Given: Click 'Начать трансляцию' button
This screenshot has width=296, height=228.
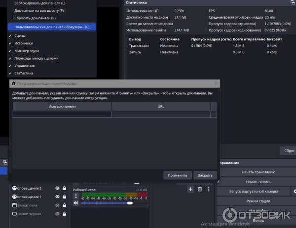Looking at the screenshot, I should [258, 172].
